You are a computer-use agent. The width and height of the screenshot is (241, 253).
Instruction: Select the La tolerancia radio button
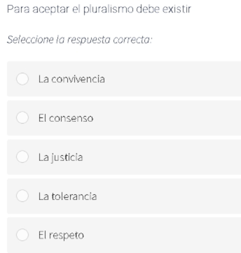coord(22,196)
